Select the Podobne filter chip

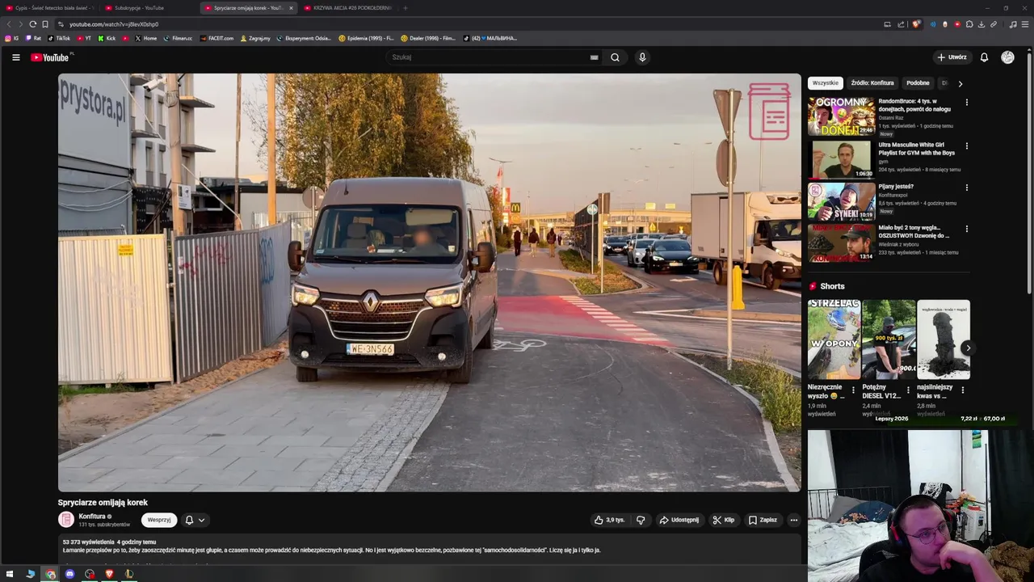pos(918,83)
